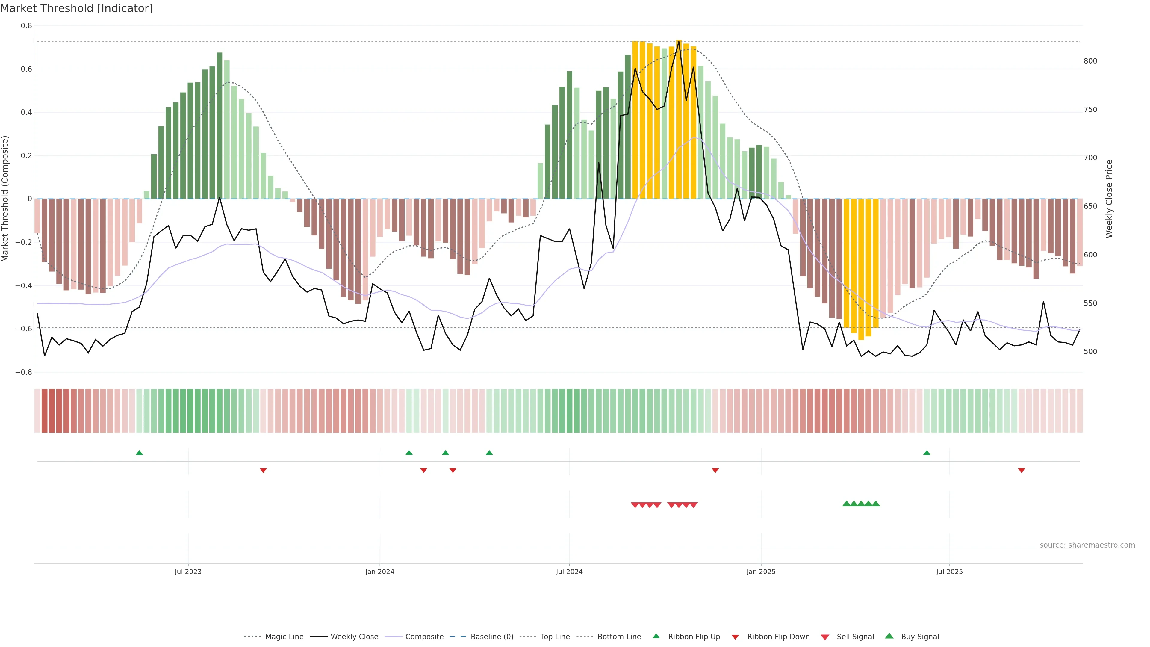Click the Ribbon Flip Up marker before Jul 2023
1150x647 pixels.
pos(139,453)
